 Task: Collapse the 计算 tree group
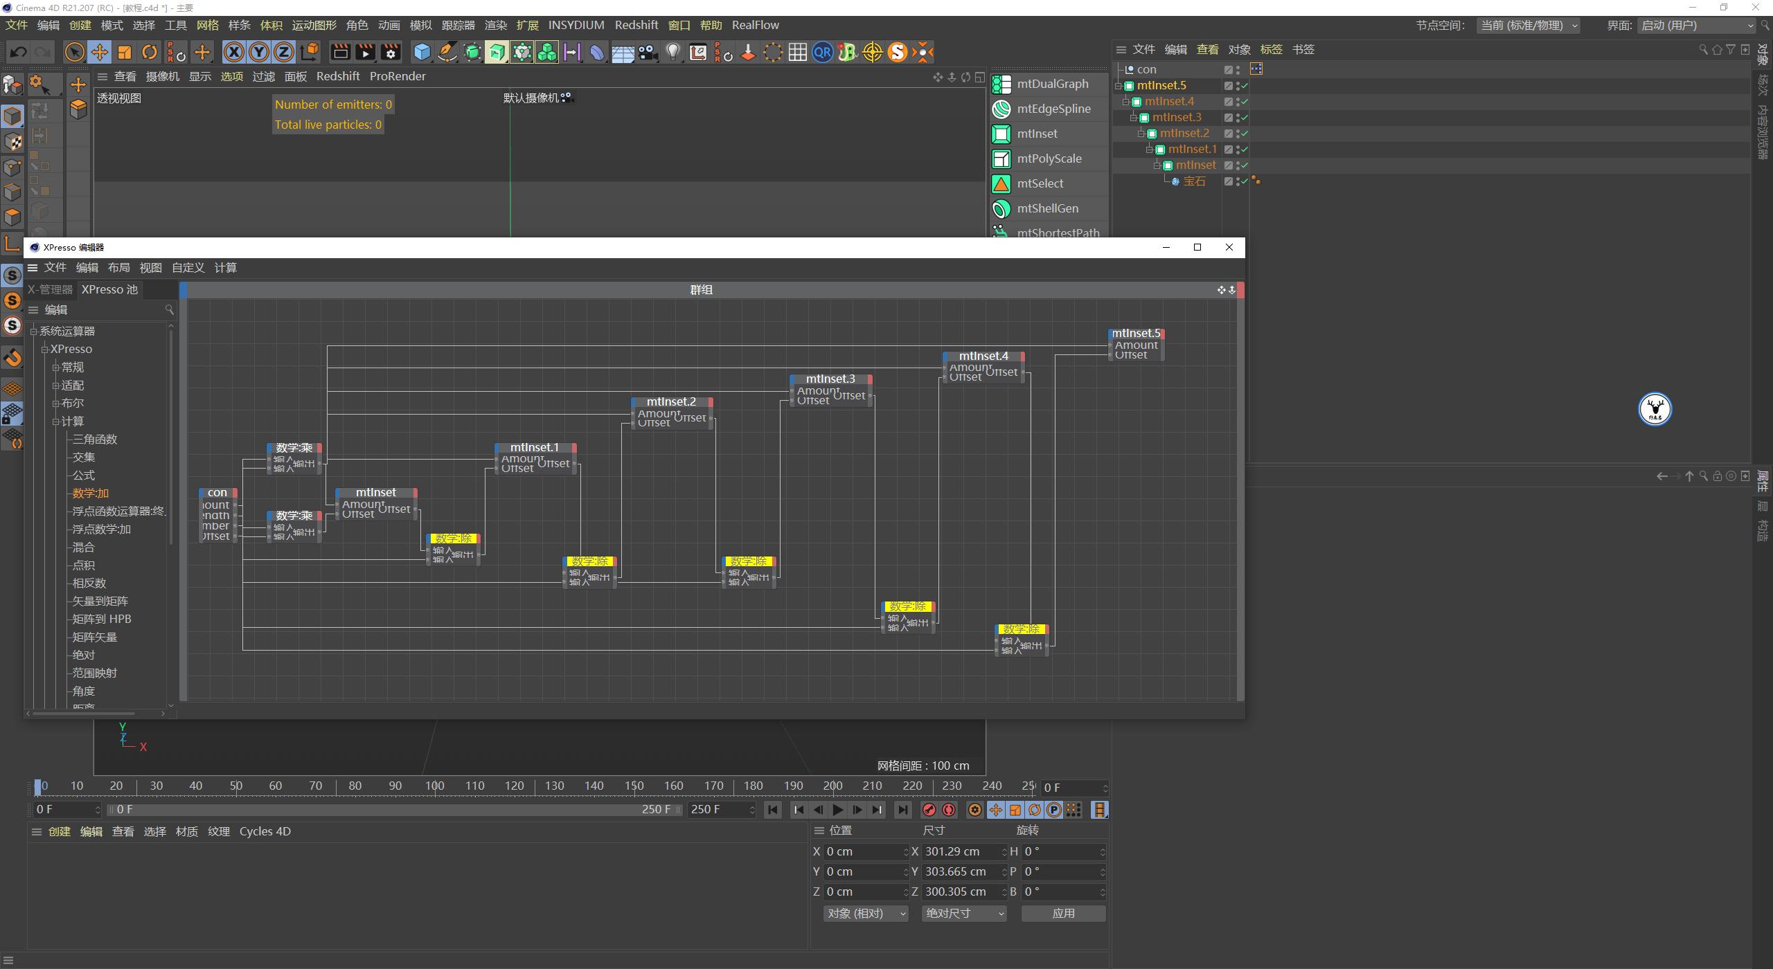56,422
